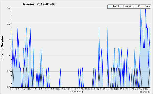Click the Usuarios/10 mins axis label
The width and height of the screenshot is (153, 94).
coord(2,48)
